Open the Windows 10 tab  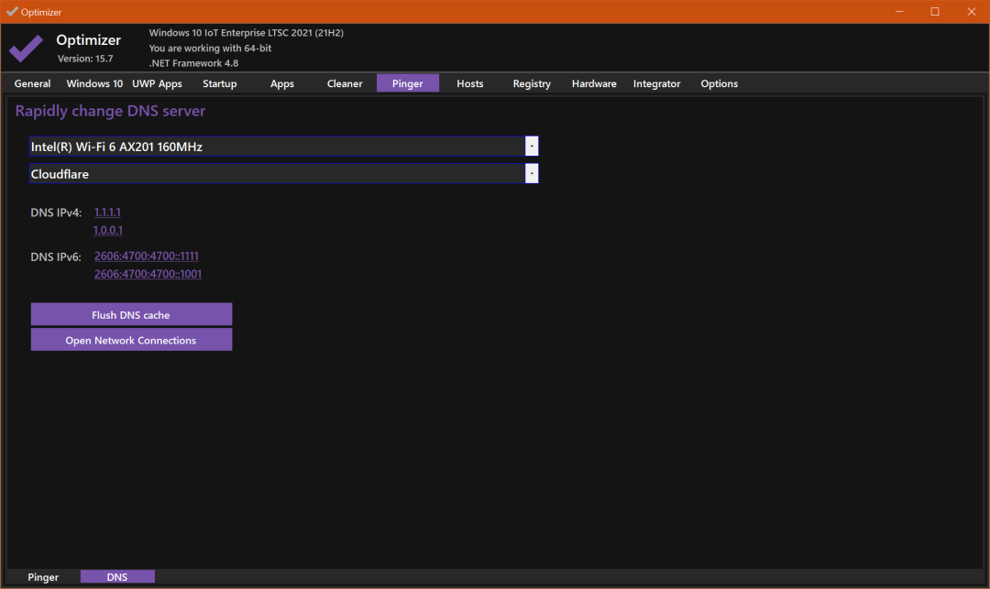click(94, 83)
